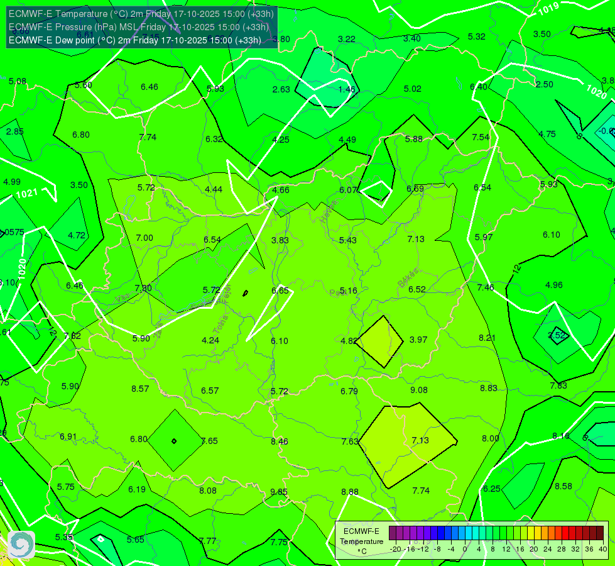Click the dew point value 6.57

(x=210, y=391)
